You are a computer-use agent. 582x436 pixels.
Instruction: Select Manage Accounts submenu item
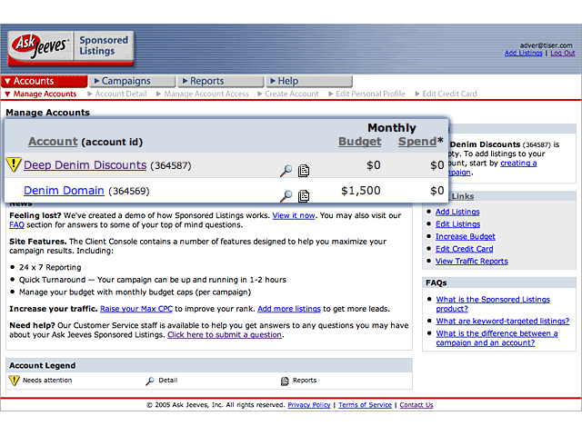(45, 94)
